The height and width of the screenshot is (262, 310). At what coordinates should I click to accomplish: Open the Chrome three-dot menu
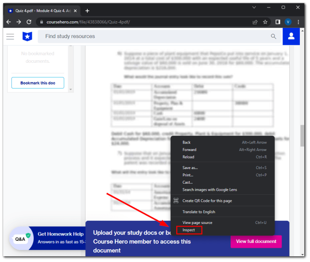298,22
